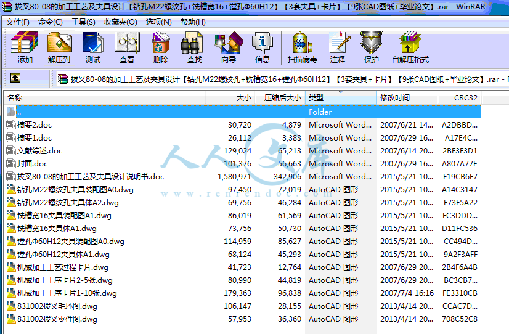This screenshot has width=509, height=334.
Task: Select the file 文献综述.doc
Action: (x=39, y=150)
